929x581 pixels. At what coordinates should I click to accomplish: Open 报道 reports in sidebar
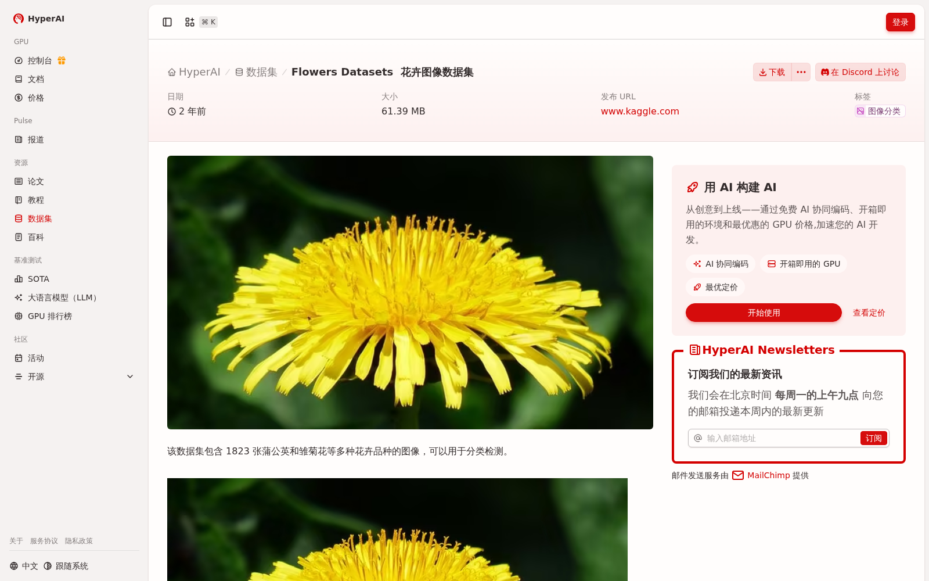(74, 139)
